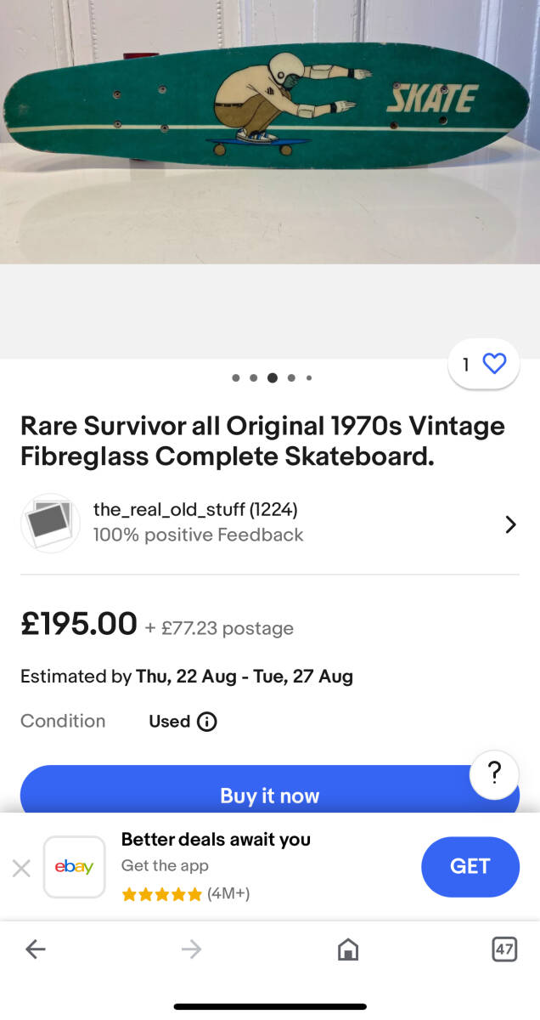Open the 47 tabs switcher
Screen dimensions: 540x1020
(x=504, y=949)
